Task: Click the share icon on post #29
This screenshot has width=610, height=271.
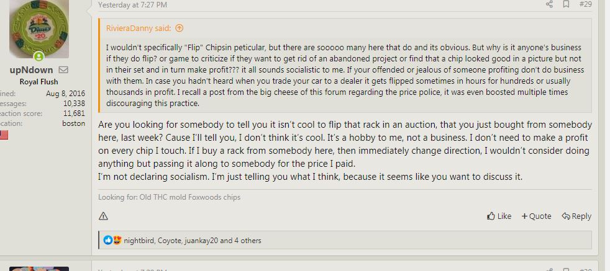Action: click(549, 4)
